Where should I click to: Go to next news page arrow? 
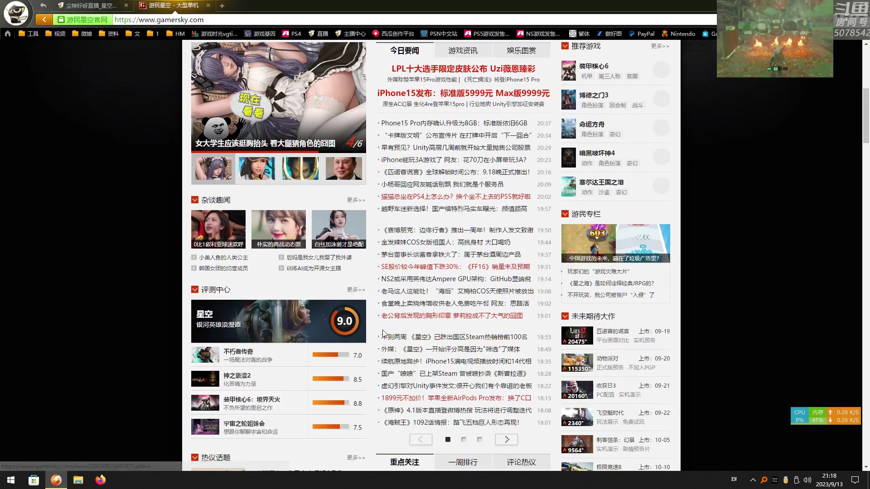coord(507,440)
